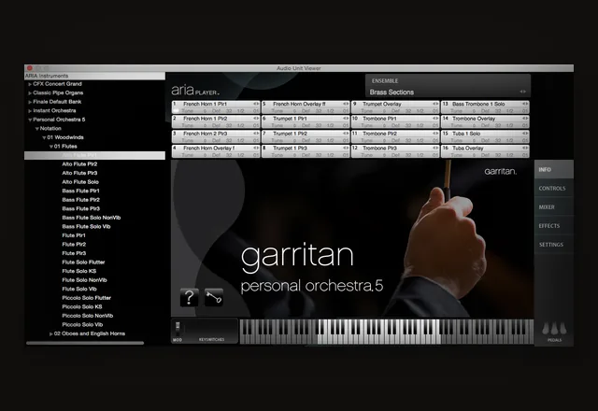This screenshot has width=598, height=411.
Task: Click the MOD wheel slider
Action: tap(178, 328)
